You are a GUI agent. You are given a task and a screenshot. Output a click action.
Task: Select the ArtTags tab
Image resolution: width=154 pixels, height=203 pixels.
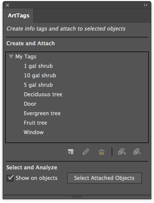(18, 16)
